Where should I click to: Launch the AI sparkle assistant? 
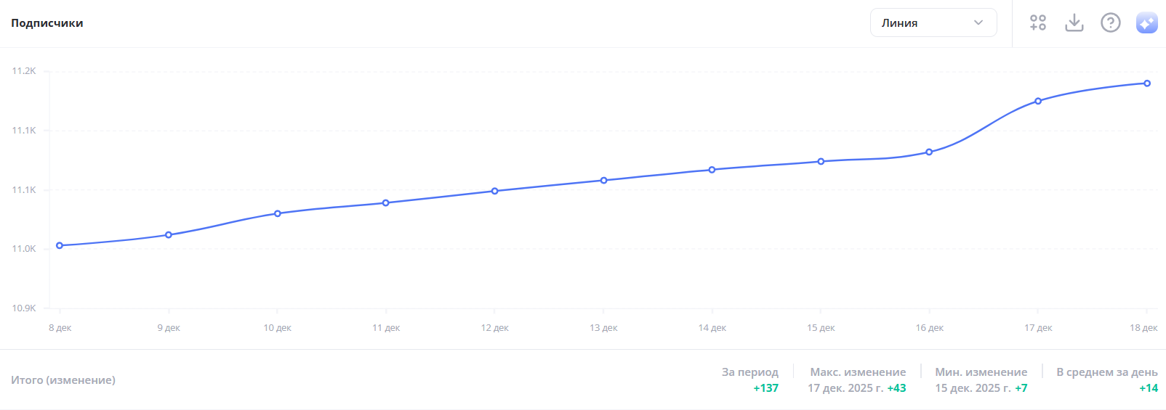pos(1146,22)
